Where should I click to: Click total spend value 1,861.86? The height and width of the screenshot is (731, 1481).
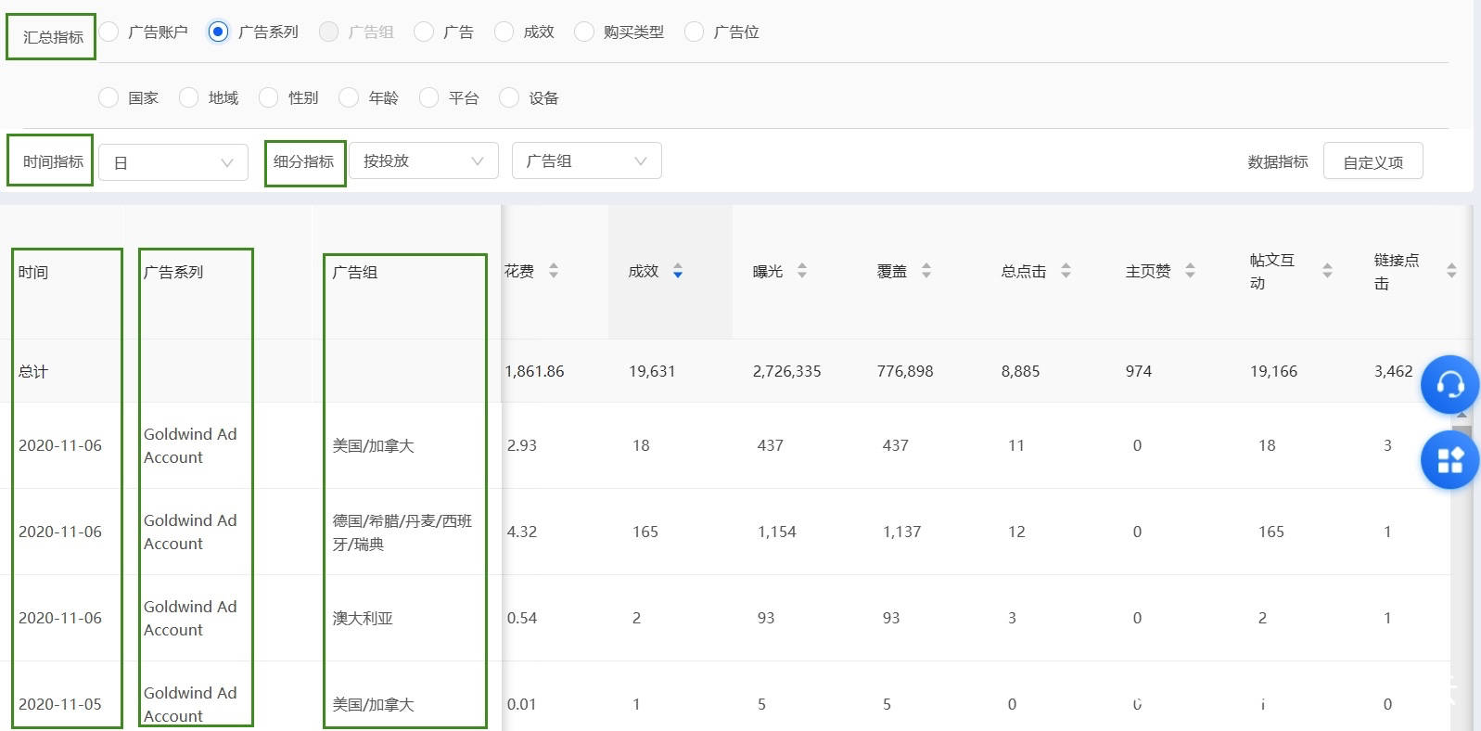pyautogui.click(x=534, y=371)
